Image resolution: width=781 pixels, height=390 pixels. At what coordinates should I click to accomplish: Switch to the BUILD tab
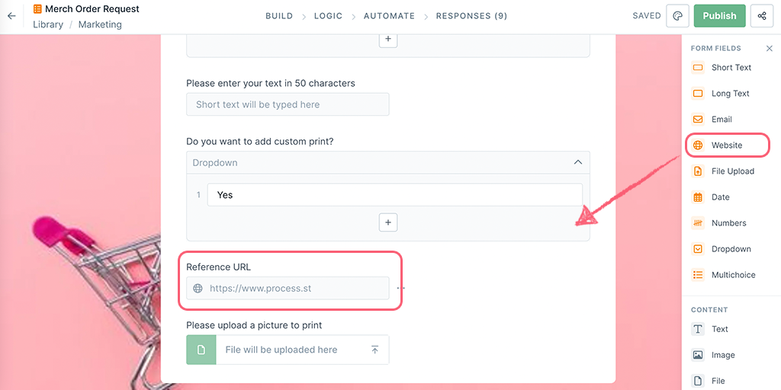coord(279,16)
